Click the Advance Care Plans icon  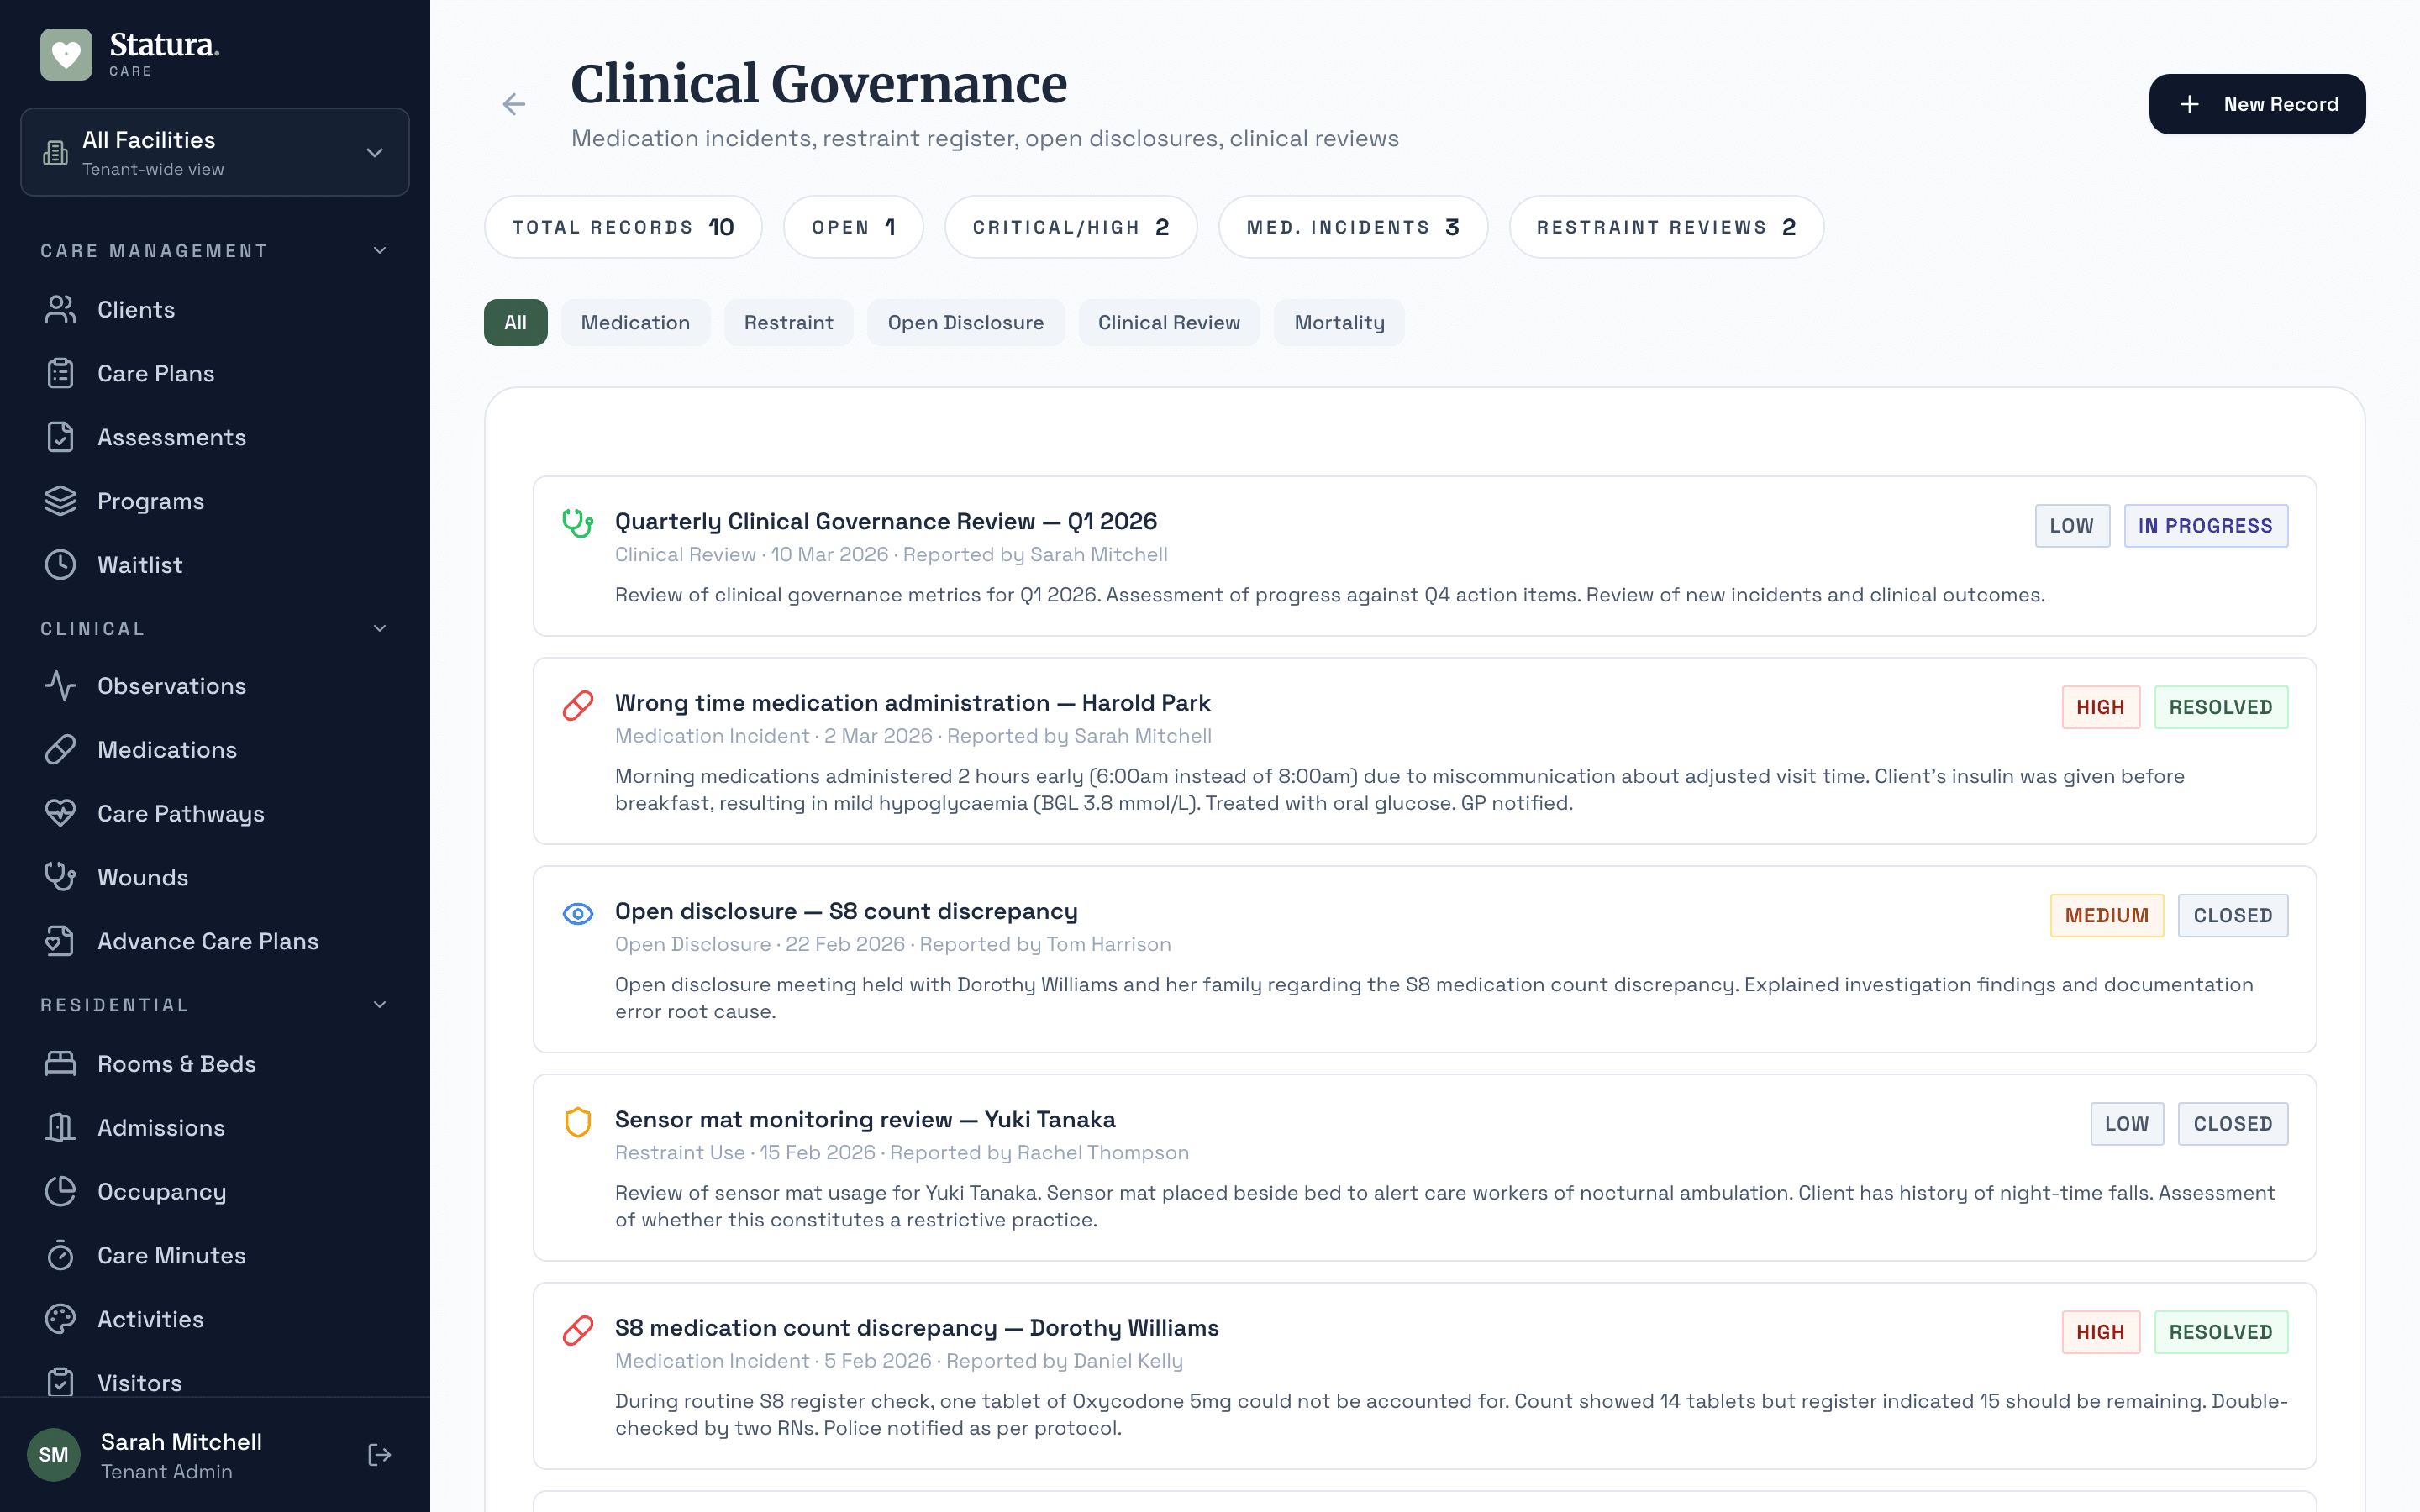(x=60, y=940)
